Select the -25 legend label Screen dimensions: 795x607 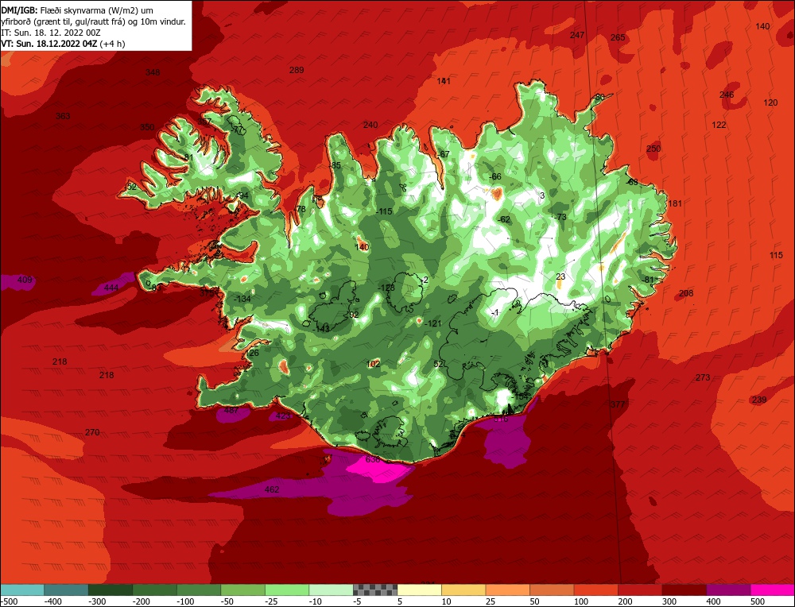click(x=272, y=601)
